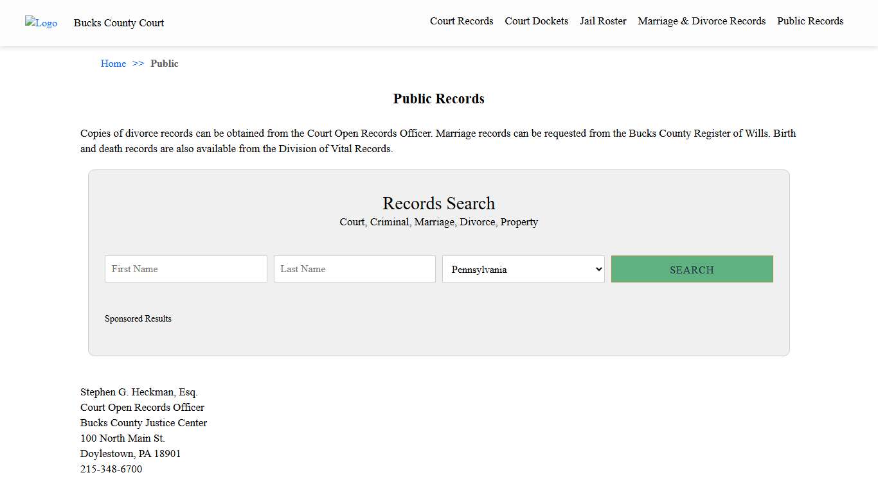The height and width of the screenshot is (493, 878).
Task: Click the Public breadcrumb label
Action: (x=165, y=63)
